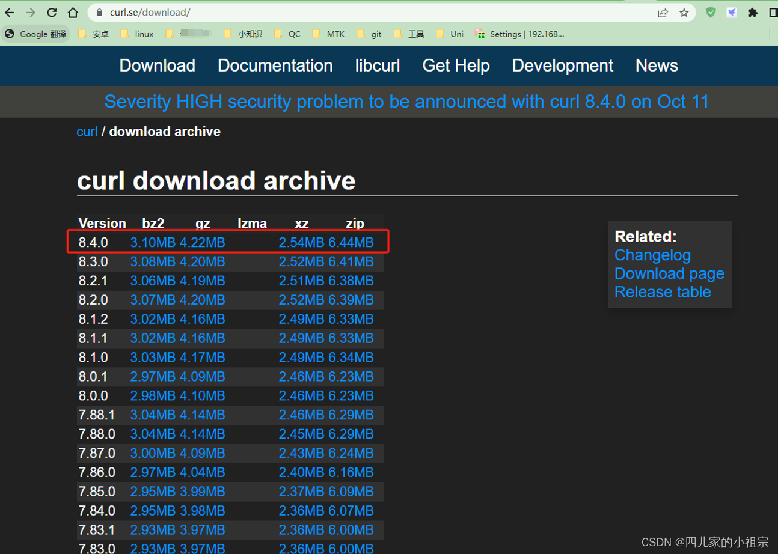This screenshot has height=554, width=778.
Task: Open the extensions puzzle piece icon
Action: [753, 13]
